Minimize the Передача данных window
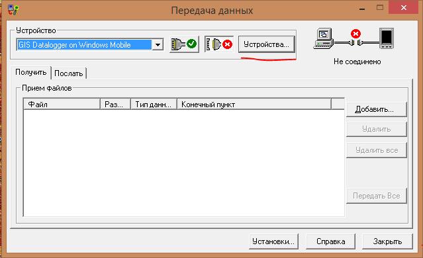Viewport: 423px width, 258px height. coord(362,9)
